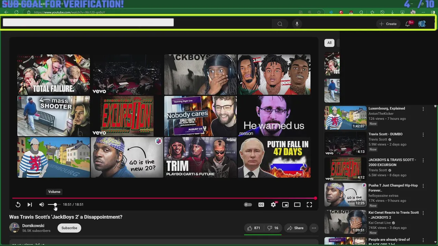Open the Domikowski channel name link

(x=33, y=225)
